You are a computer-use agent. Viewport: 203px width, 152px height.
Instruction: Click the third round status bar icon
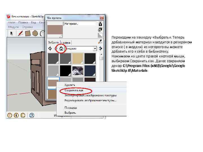coord(23,115)
